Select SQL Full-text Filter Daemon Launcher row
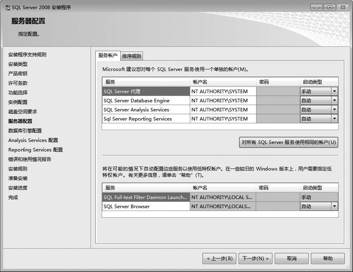 tap(146, 197)
